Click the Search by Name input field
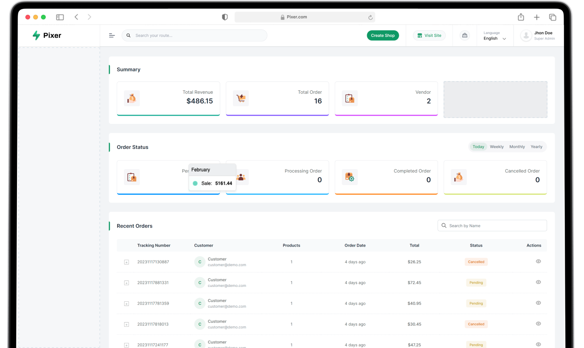 point(492,226)
